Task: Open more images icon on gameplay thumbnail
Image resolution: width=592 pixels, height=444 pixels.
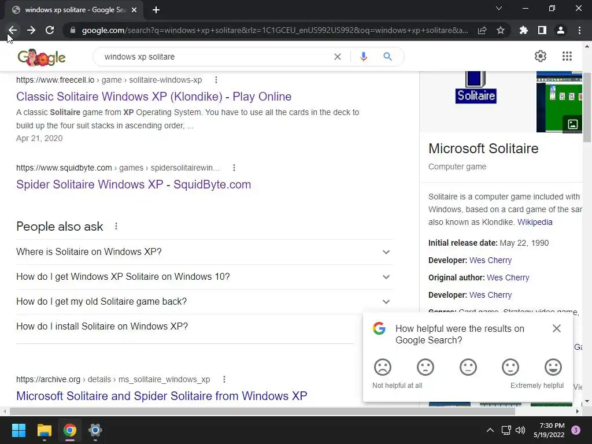Action: (x=572, y=124)
